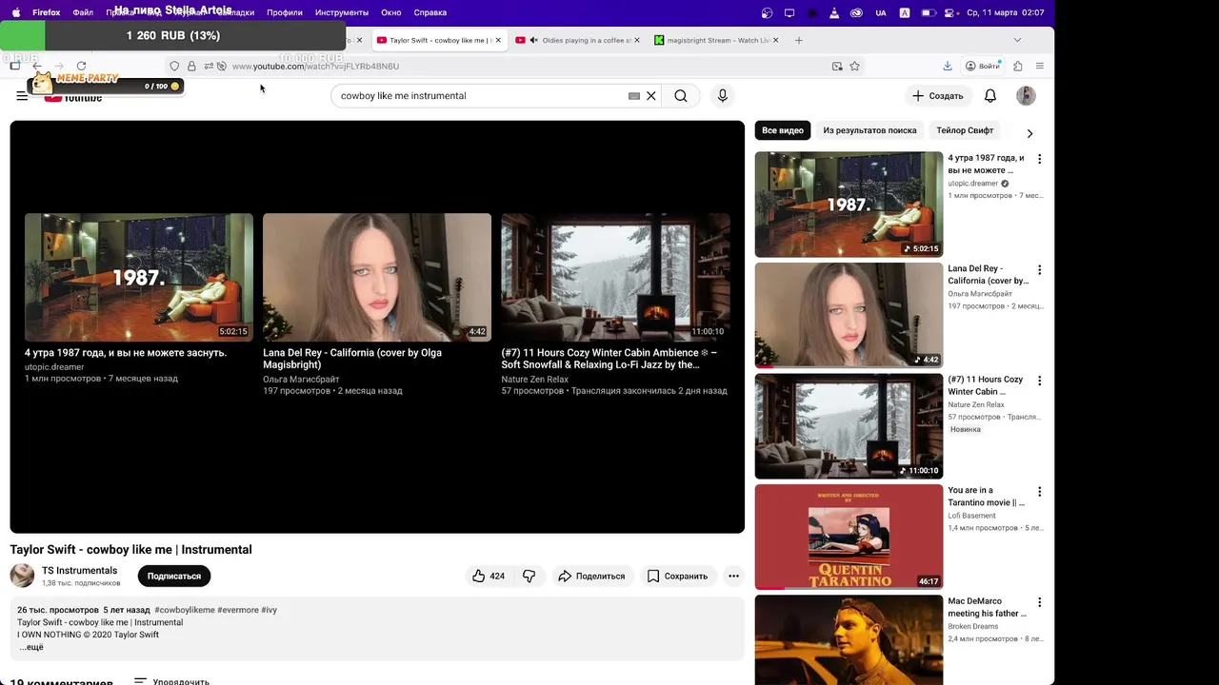Viewport: 1219px width, 685px height.
Task: Open sidebar thumbnail of Tarantino movie video
Action: 849,537
